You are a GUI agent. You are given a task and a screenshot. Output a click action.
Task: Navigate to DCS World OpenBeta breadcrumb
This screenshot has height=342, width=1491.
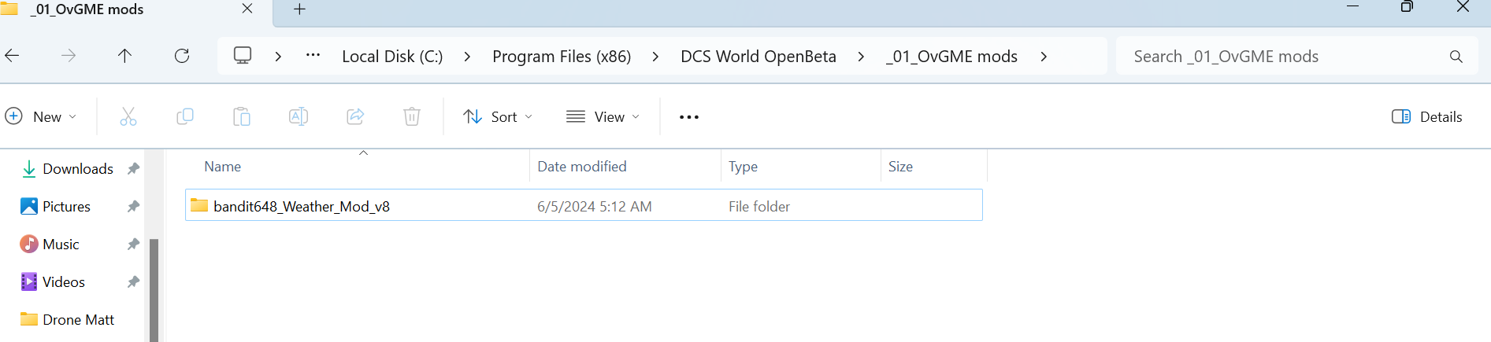758,57
